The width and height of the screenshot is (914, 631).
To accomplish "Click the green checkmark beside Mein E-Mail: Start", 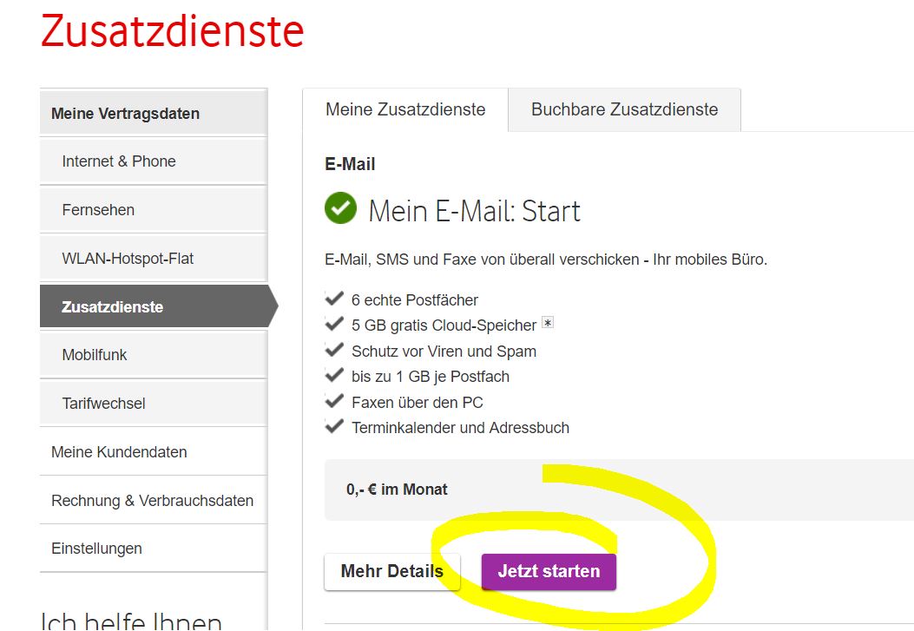I will point(340,208).
